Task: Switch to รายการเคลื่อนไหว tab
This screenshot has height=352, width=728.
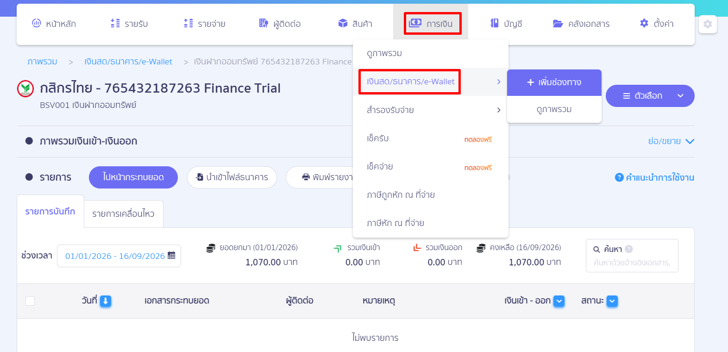Action: tap(124, 214)
